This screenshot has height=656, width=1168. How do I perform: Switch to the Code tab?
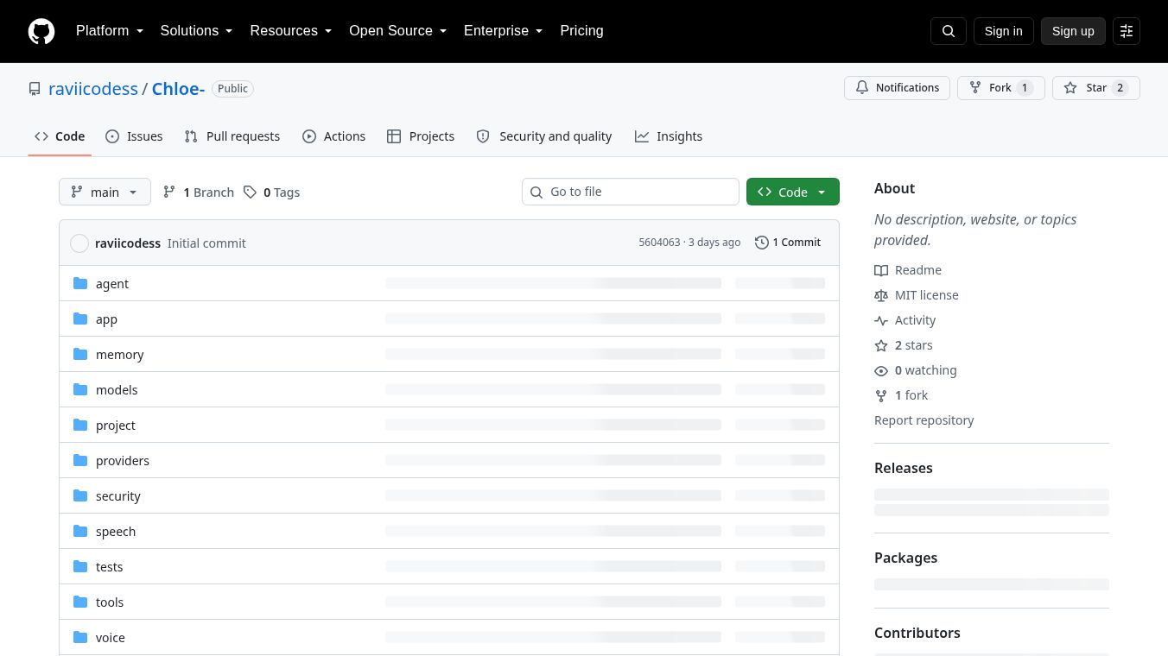click(60, 136)
